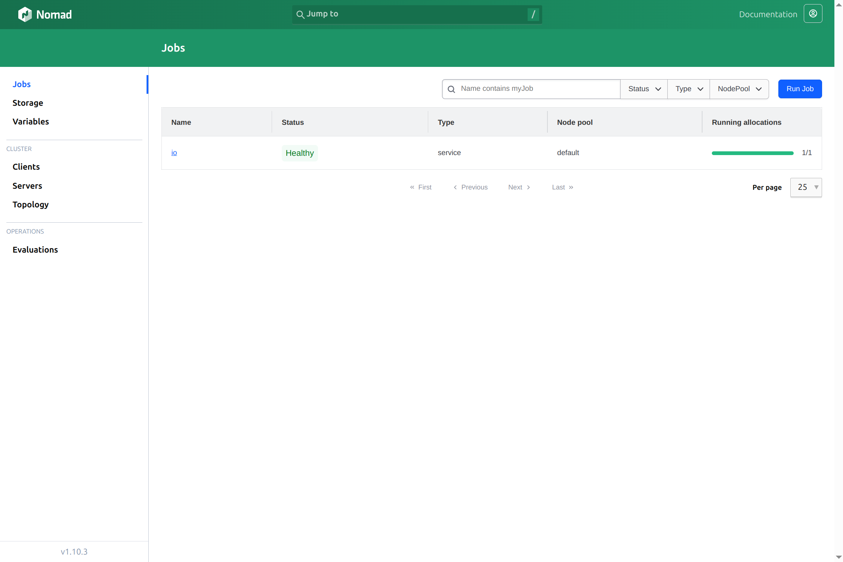The height and width of the screenshot is (562, 843).
Task: Expand the Type filter dropdown
Action: 689,89
